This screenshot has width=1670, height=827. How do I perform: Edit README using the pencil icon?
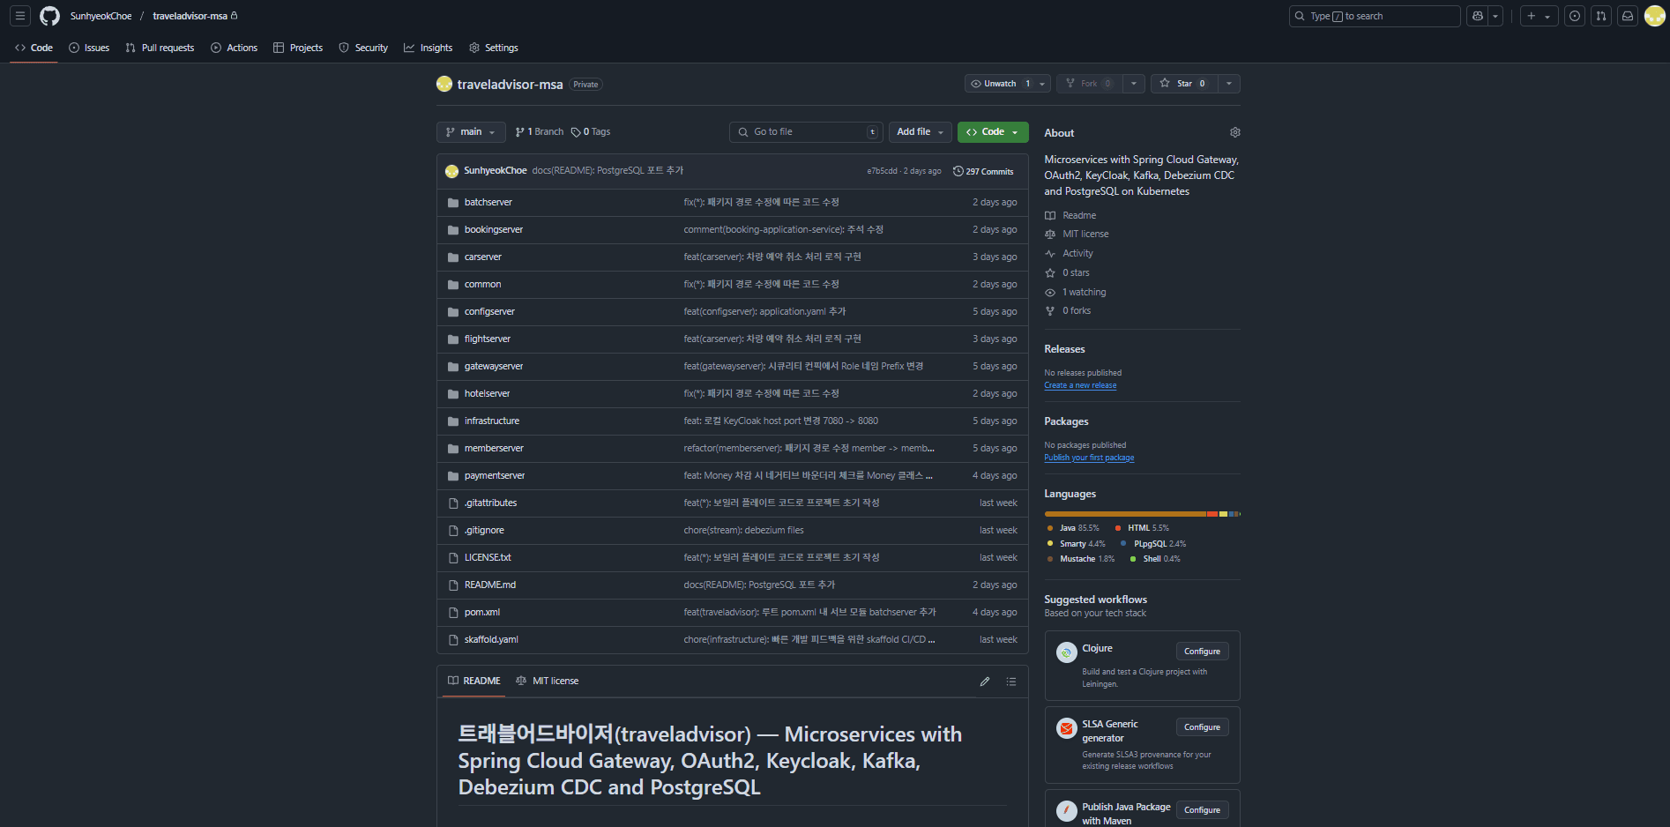[985, 682]
